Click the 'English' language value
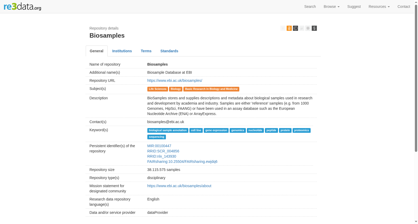This screenshot has height=224, width=418. (153, 199)
